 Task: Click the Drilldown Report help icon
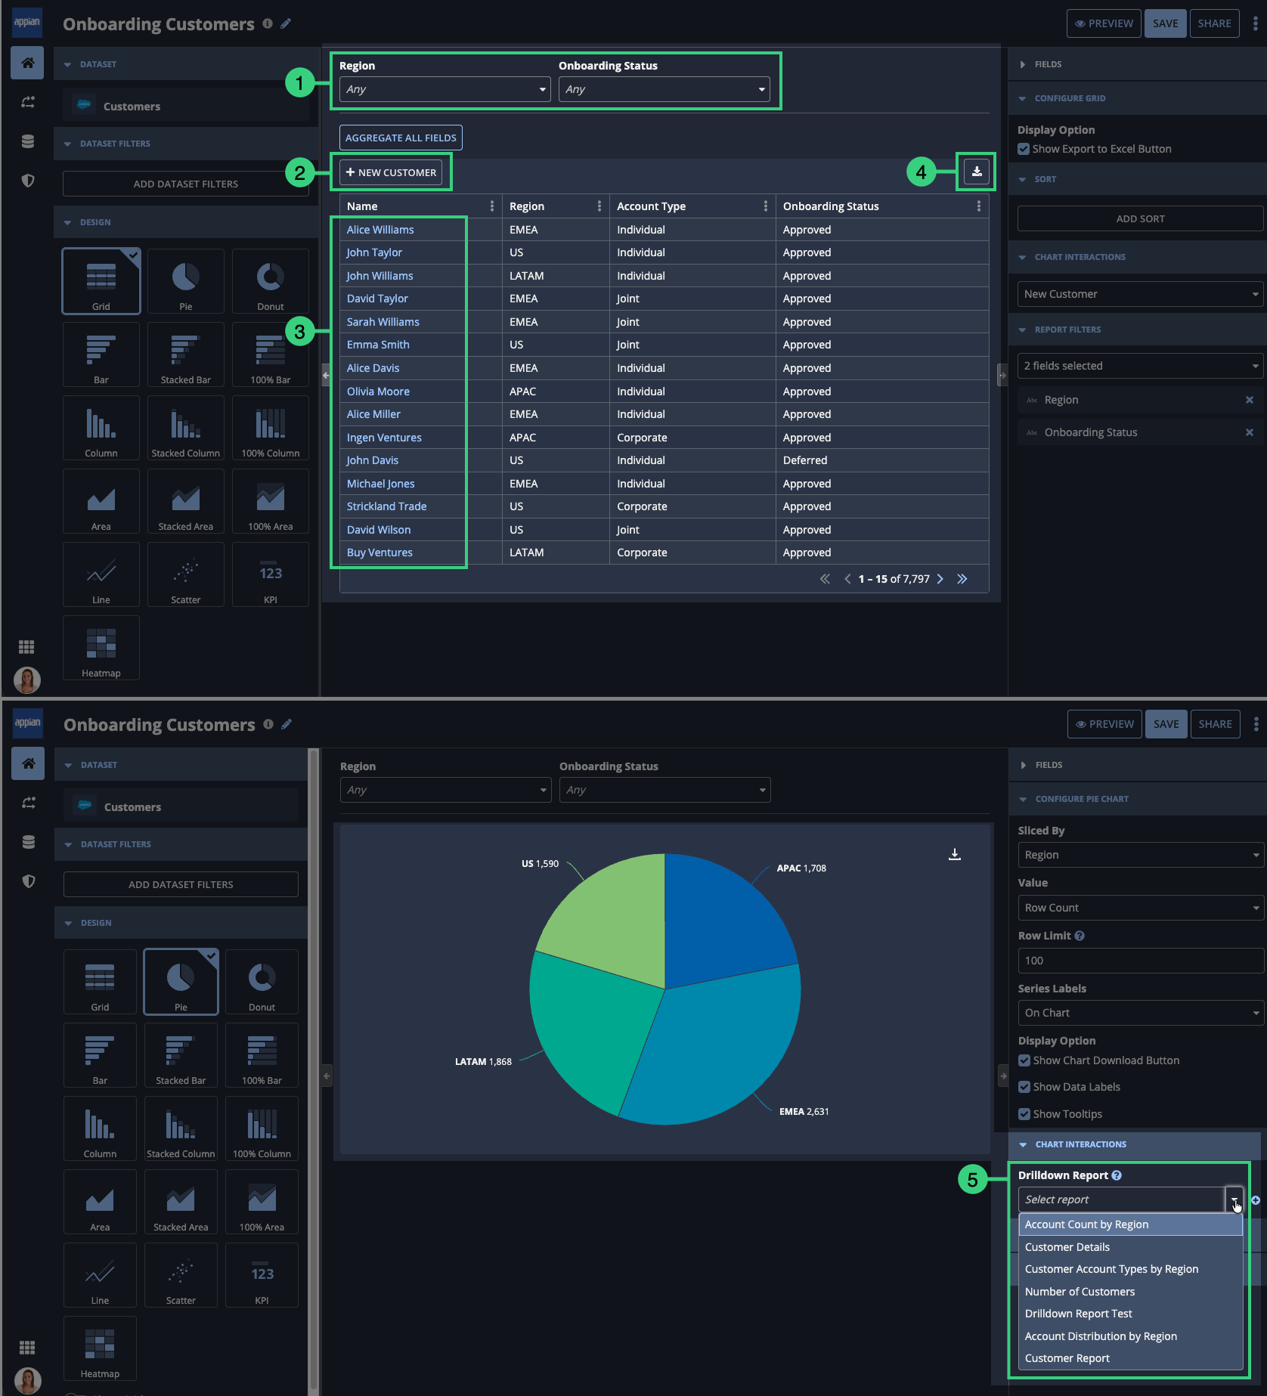pyautogui.click(x=1117, y=1175)
